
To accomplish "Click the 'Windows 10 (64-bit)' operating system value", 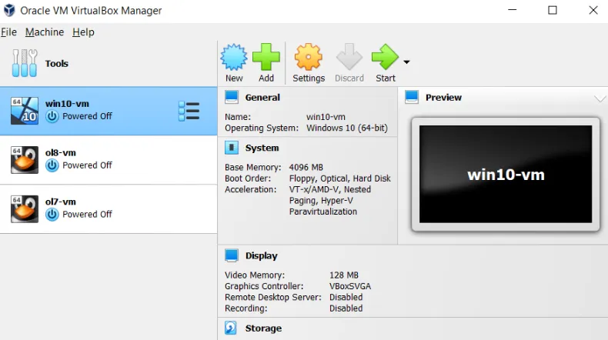I will pos(347,128).
